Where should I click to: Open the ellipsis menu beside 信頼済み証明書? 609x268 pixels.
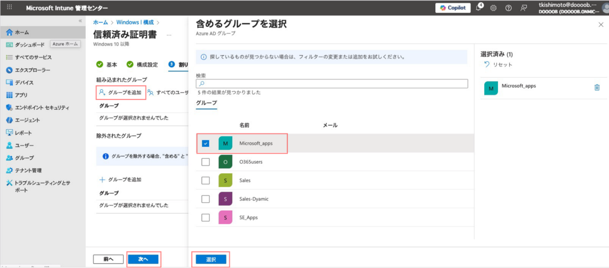click(x=169, y=35)
